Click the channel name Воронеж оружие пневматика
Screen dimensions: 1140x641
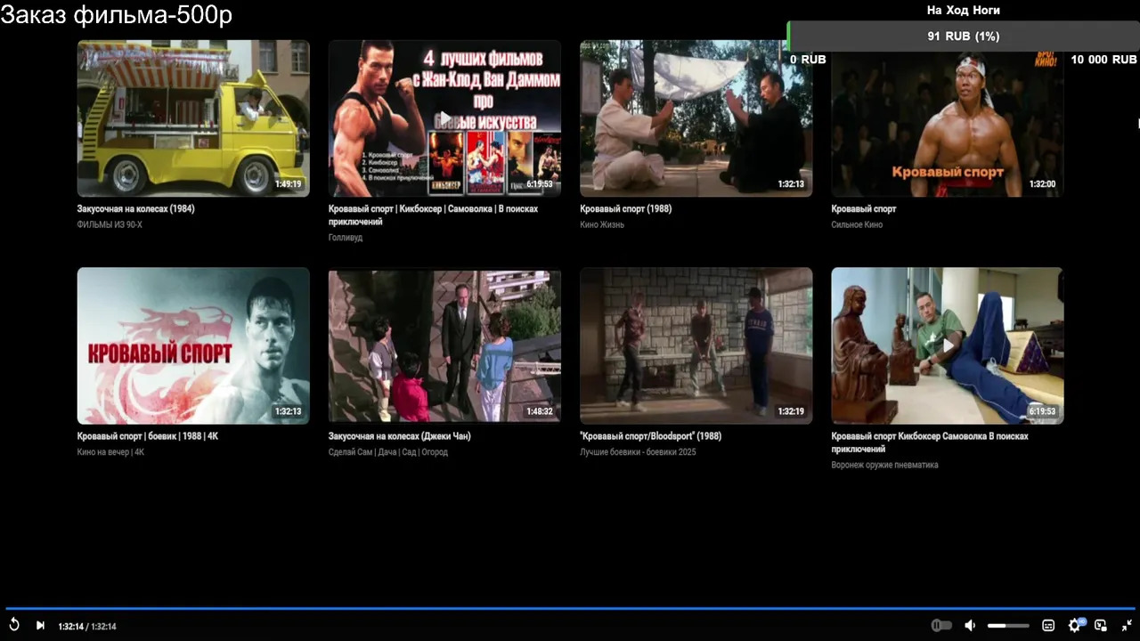[884, 465]
